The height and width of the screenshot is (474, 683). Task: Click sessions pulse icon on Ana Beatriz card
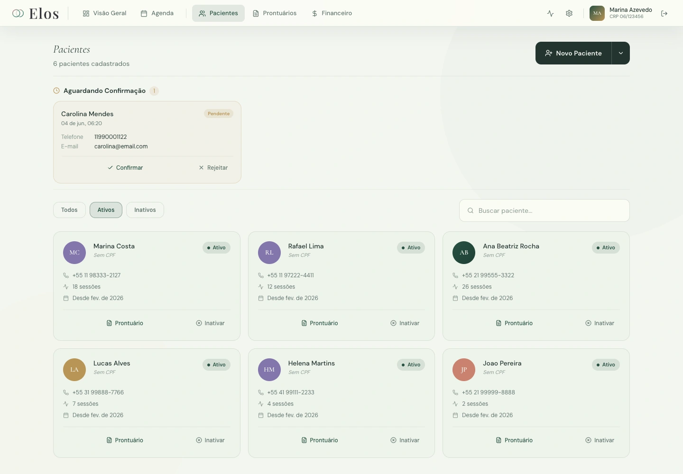455,287
